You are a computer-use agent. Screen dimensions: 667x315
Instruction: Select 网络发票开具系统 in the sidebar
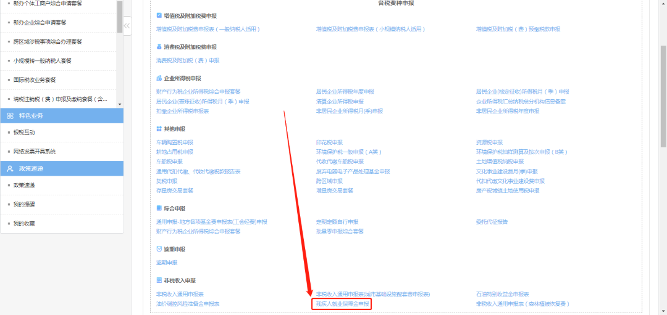point(35,151)
